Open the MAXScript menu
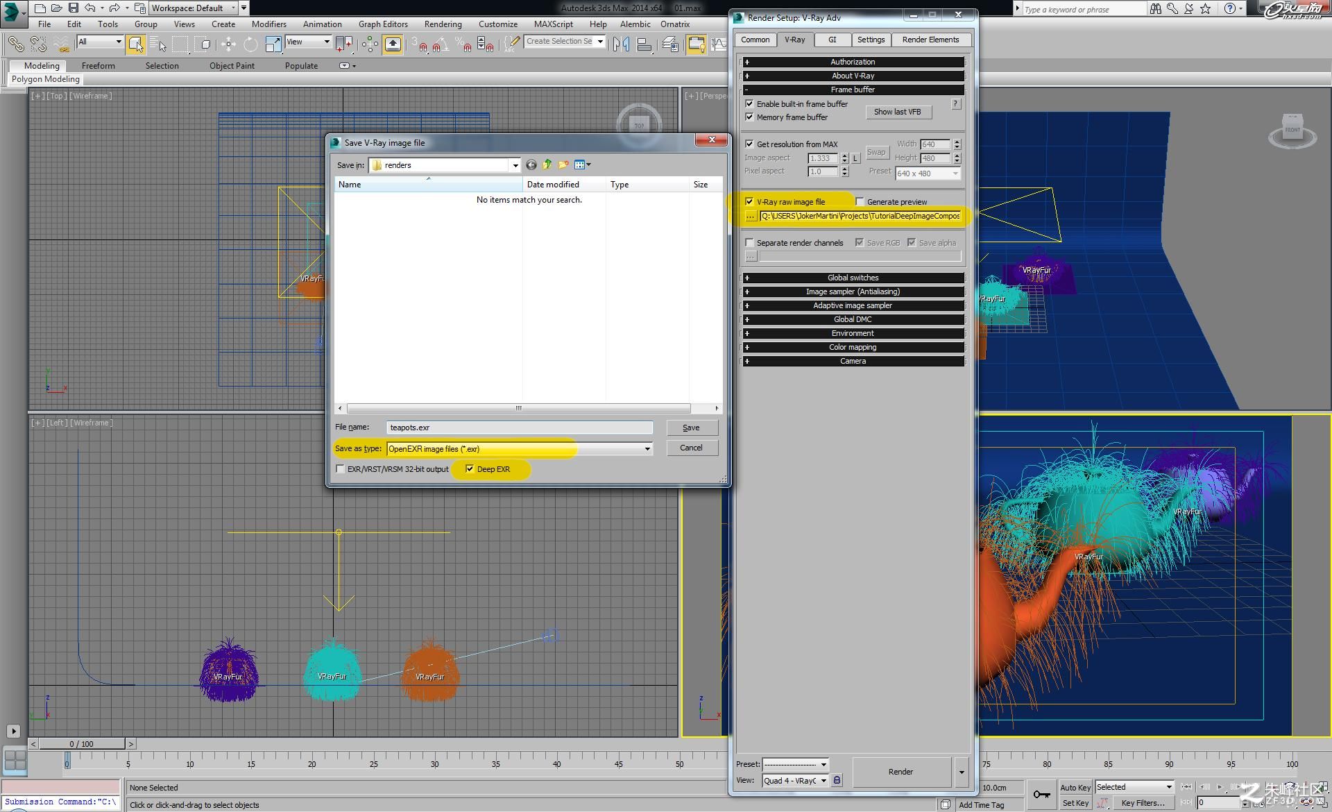Viewport: 1332px width, 812px height. [554, 24]
